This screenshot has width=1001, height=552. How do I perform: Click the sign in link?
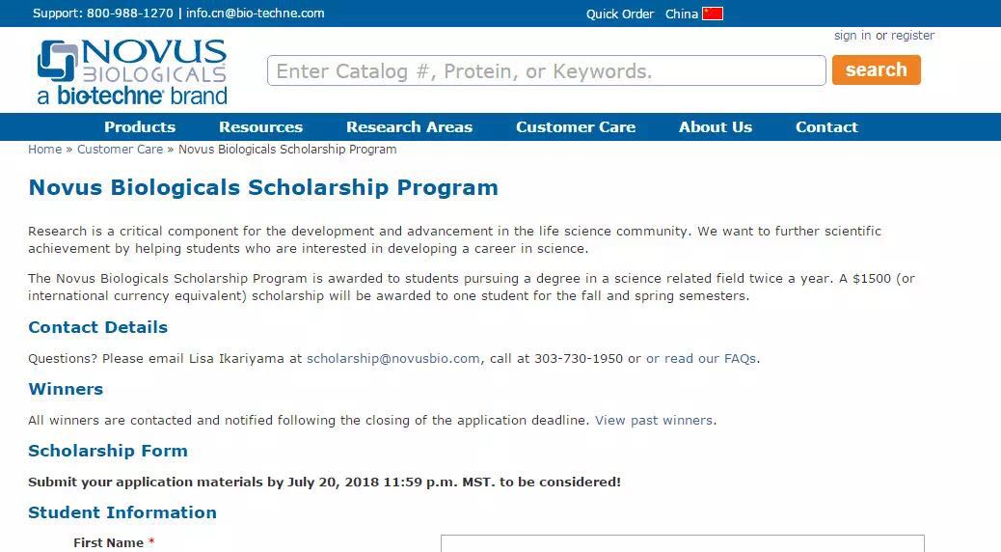(852, 36)
